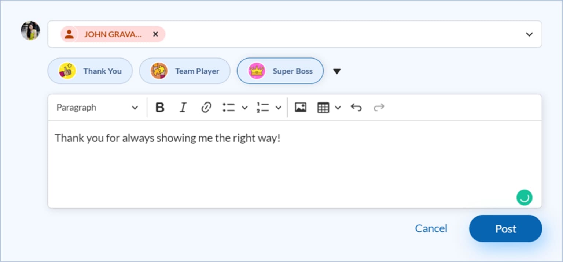Insert a numbered list
Viewport: 563px width, 262px height.
tap(263, 108)
